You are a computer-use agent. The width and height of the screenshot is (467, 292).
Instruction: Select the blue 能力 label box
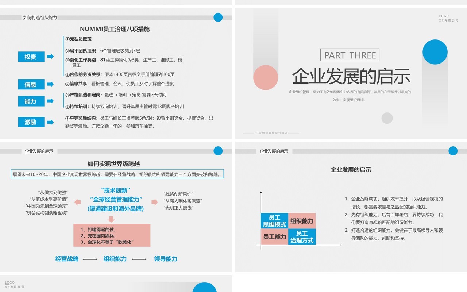[31, 101]
